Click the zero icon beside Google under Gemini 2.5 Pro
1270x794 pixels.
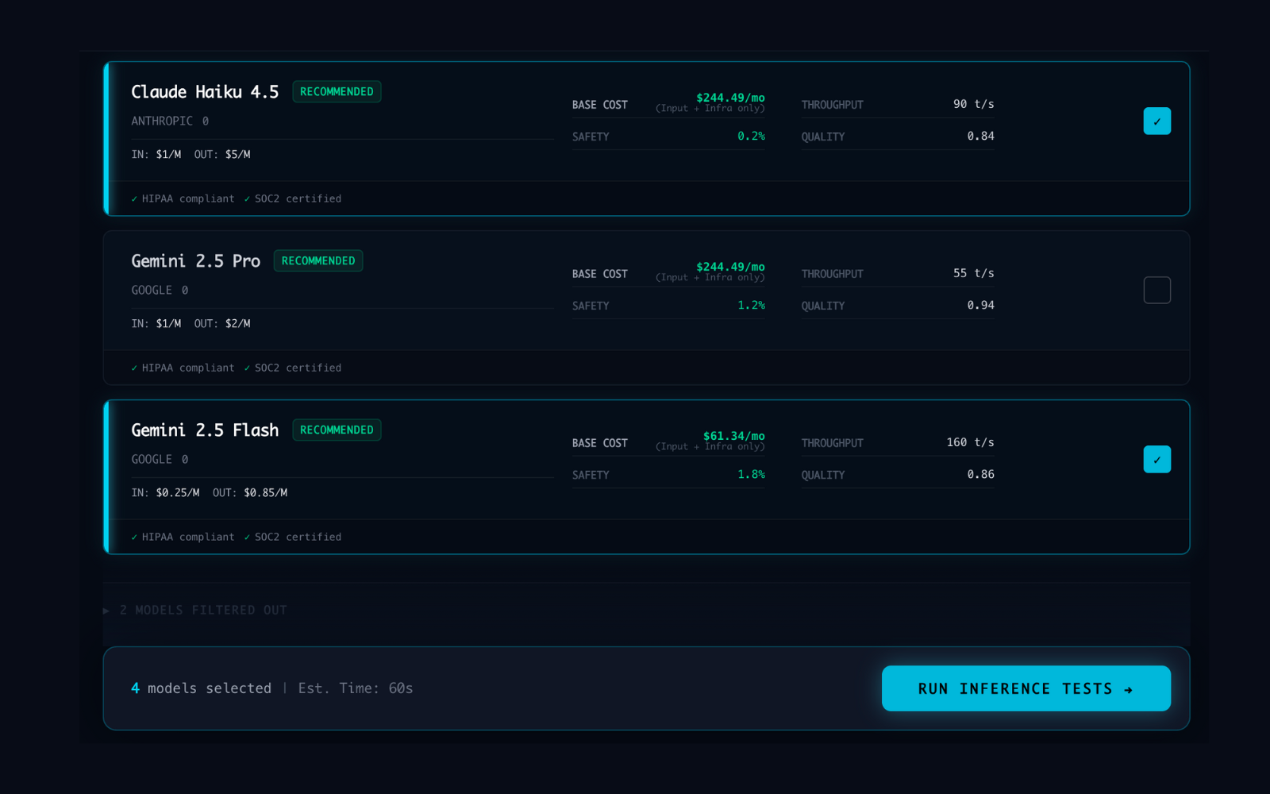click(185, 291)
